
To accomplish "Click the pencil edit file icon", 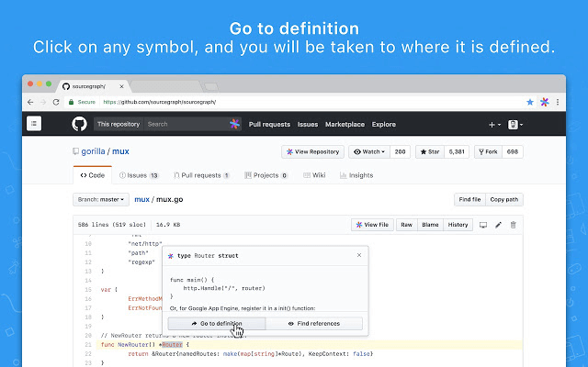I will click(498, 225).
